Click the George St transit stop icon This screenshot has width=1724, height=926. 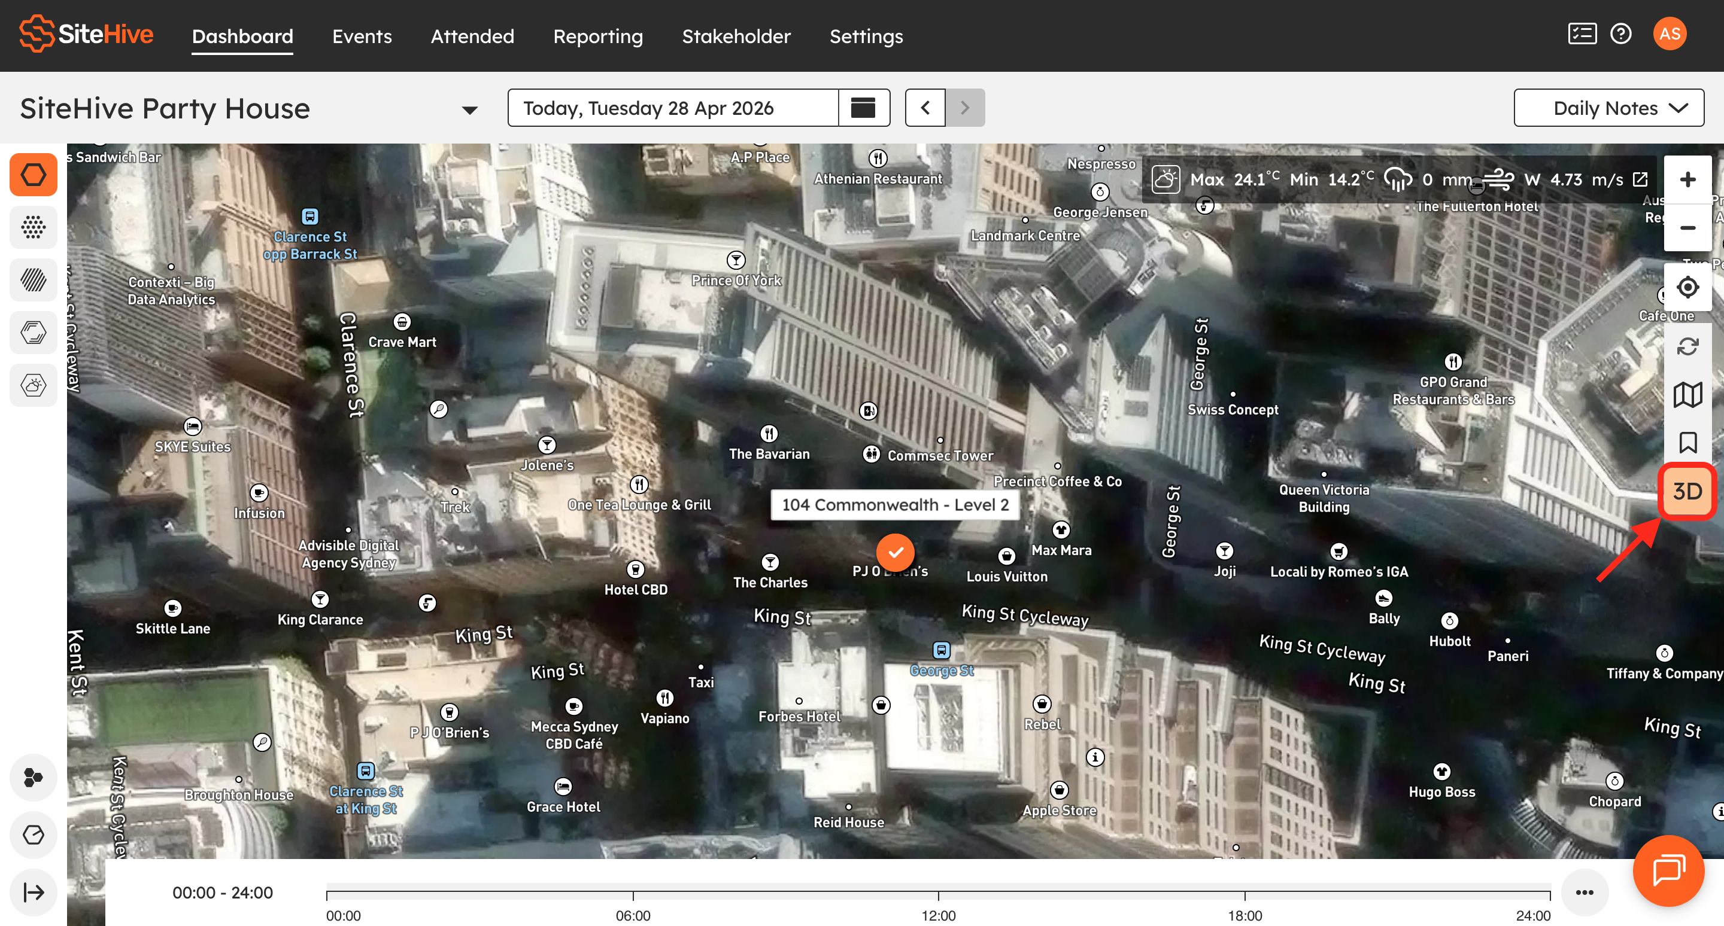(942, 650)
